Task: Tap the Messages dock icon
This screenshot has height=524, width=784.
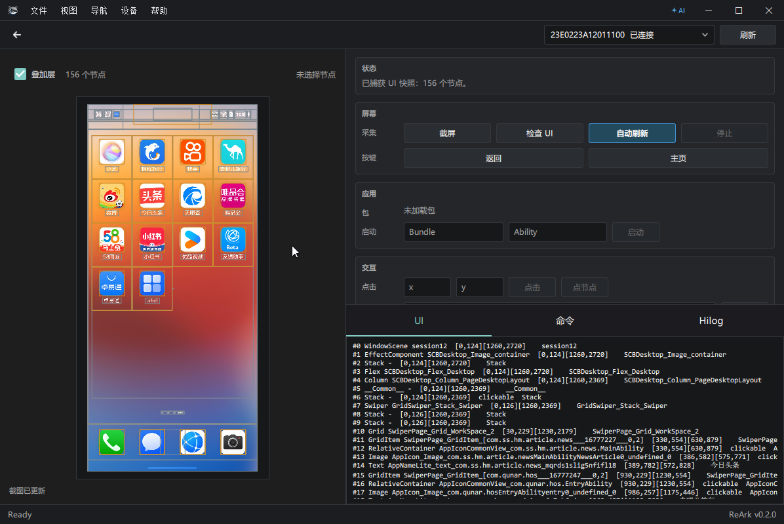Action: (x=152, y=442)
